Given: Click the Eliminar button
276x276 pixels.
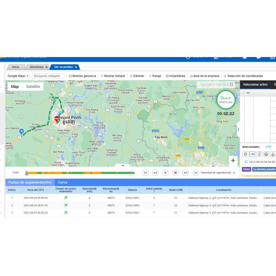Looking at the screenshot, I should 137,76.
